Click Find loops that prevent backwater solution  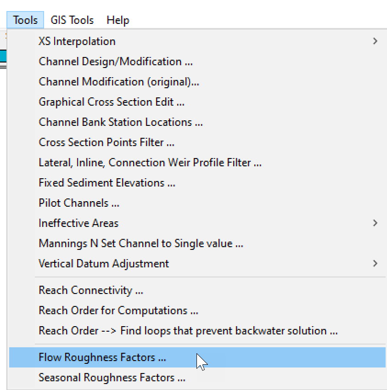click(x=188, y=331)
